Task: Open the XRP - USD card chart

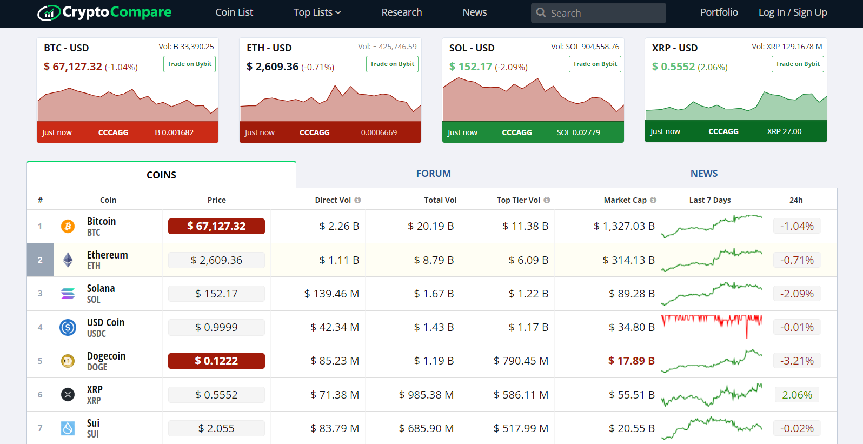Action: click(x=736, y=105)
